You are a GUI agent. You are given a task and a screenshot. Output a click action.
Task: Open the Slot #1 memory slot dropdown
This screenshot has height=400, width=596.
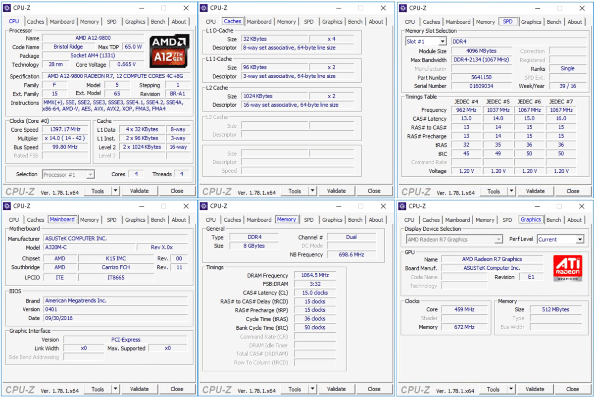tap(442, 42)
